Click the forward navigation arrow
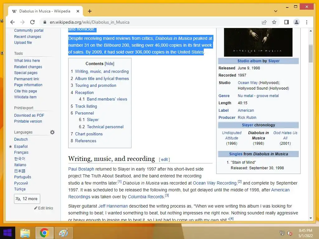The height and width of the screenshot is (239, 319). (x=22, y=22)
